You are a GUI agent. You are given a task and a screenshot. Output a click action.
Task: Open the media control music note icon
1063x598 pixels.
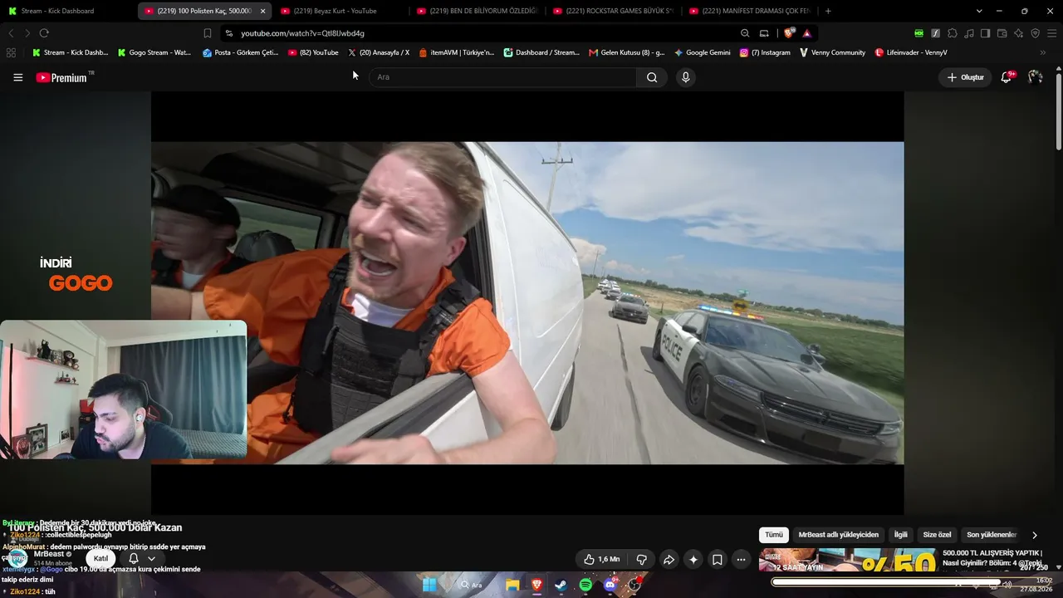click(x=969, y=33)
